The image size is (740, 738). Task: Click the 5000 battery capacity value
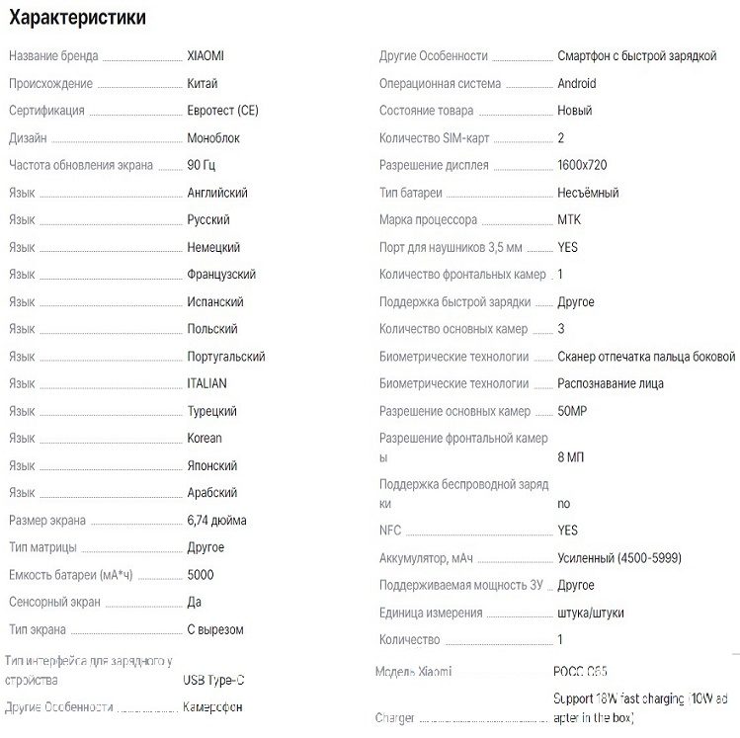coord(201,574)
